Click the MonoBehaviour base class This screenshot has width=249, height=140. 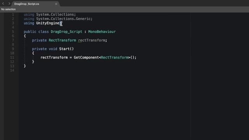pyautogui.click(x=102, y=32)
